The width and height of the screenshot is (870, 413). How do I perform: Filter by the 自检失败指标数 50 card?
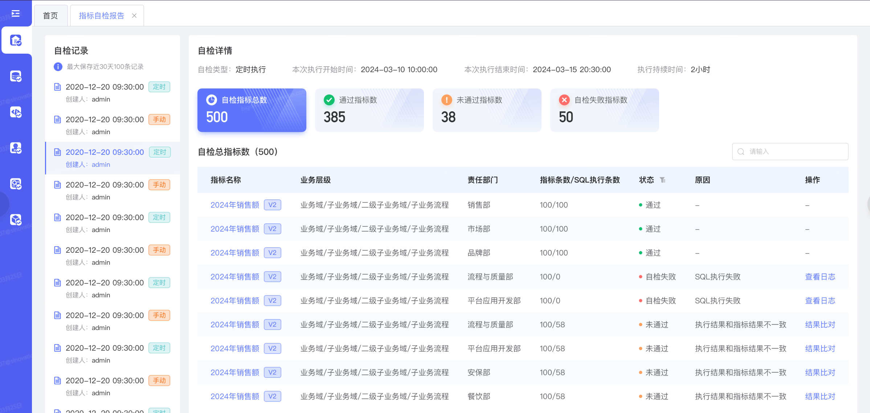605,110
